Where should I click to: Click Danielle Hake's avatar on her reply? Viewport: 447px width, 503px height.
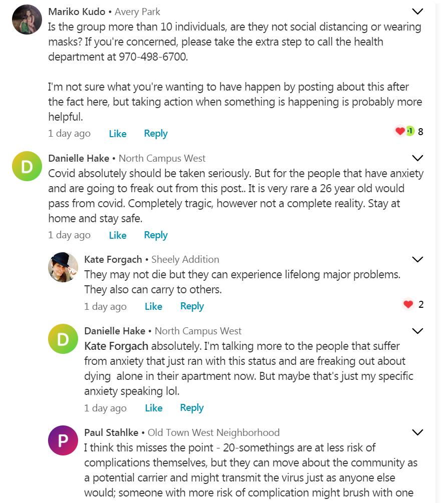pos(63,339)
